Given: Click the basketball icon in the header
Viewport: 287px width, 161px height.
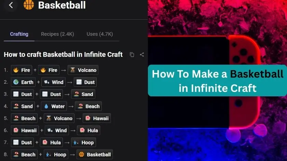Looking at the screenshot, I should click(29, 5).
